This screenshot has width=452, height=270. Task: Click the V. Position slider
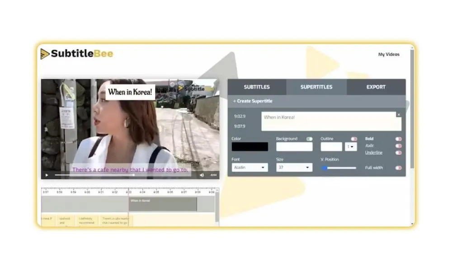point(339,168)
